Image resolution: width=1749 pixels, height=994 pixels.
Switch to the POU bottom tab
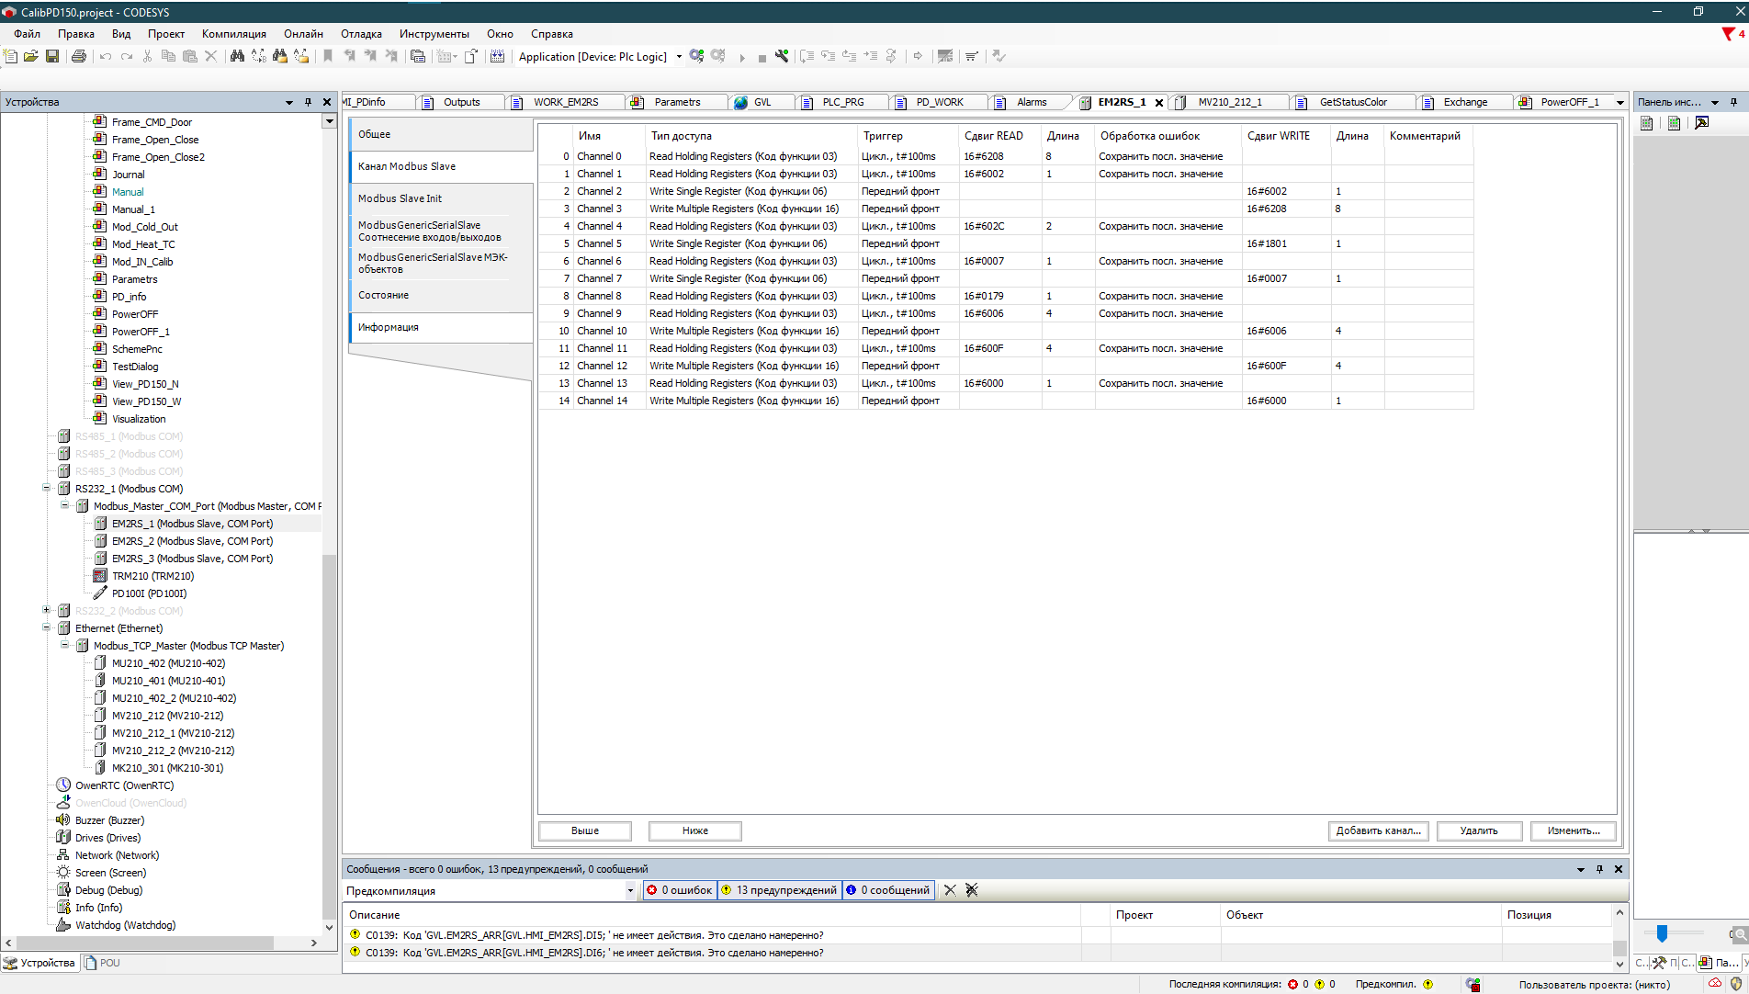click(102, 963)
